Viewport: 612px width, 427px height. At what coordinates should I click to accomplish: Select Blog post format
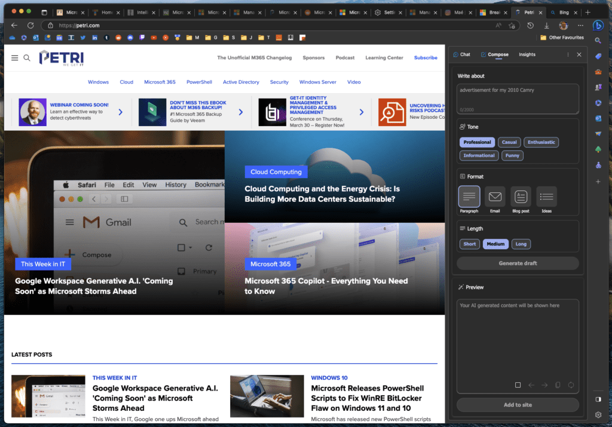521,199
